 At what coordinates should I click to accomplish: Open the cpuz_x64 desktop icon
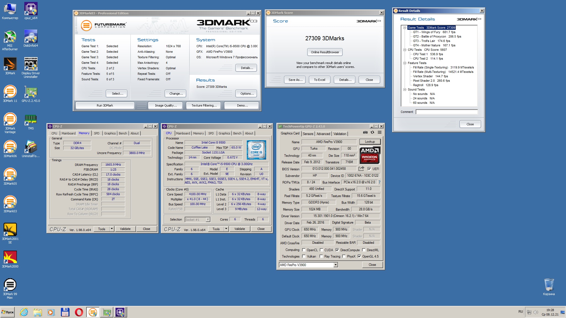[x=31, y=11]
